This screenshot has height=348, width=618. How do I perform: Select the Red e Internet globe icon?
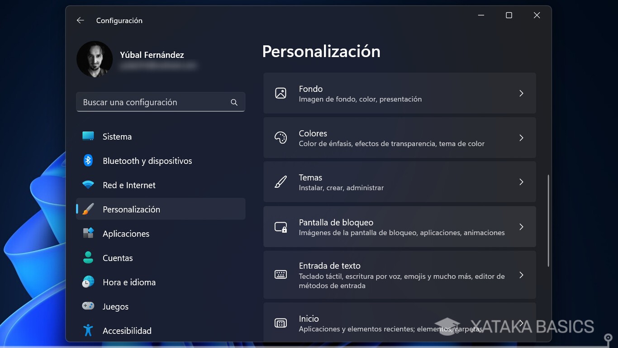[x=88, y=185]
